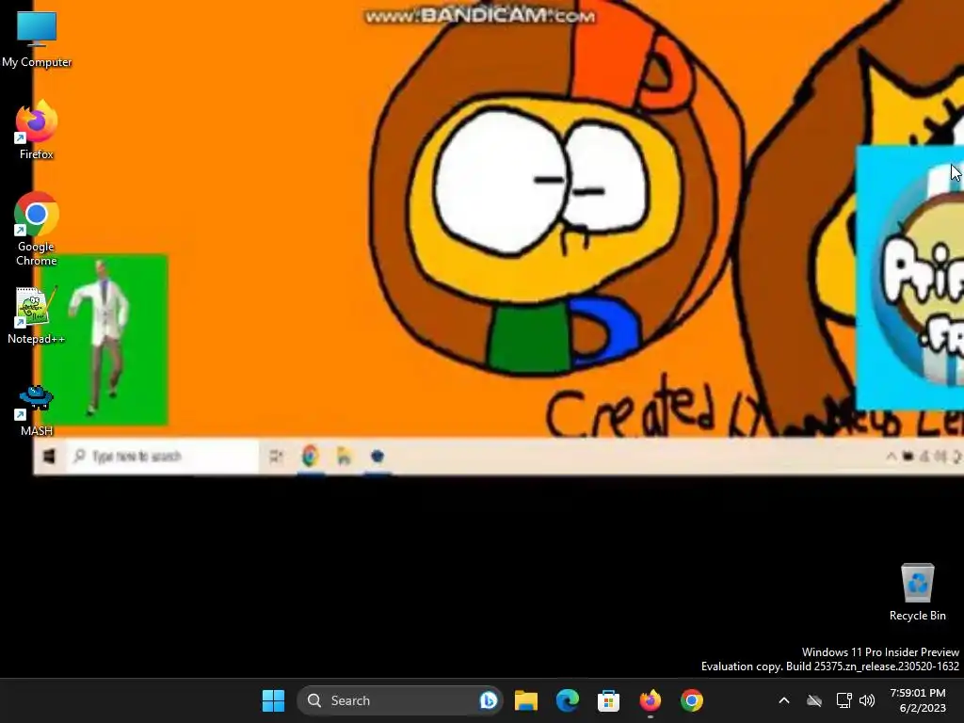
Task: Click the Windows 10 Start button in video
Action: click(x=49, y=457)
